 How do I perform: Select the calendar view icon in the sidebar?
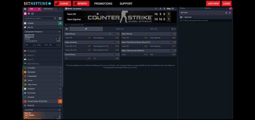(x=33, y=14)
